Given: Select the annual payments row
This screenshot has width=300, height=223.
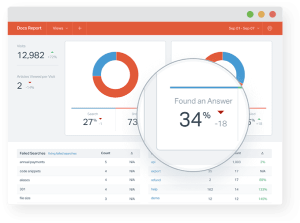Looking at the screenshot, I should pyautogui.click(x=78, y=162).
